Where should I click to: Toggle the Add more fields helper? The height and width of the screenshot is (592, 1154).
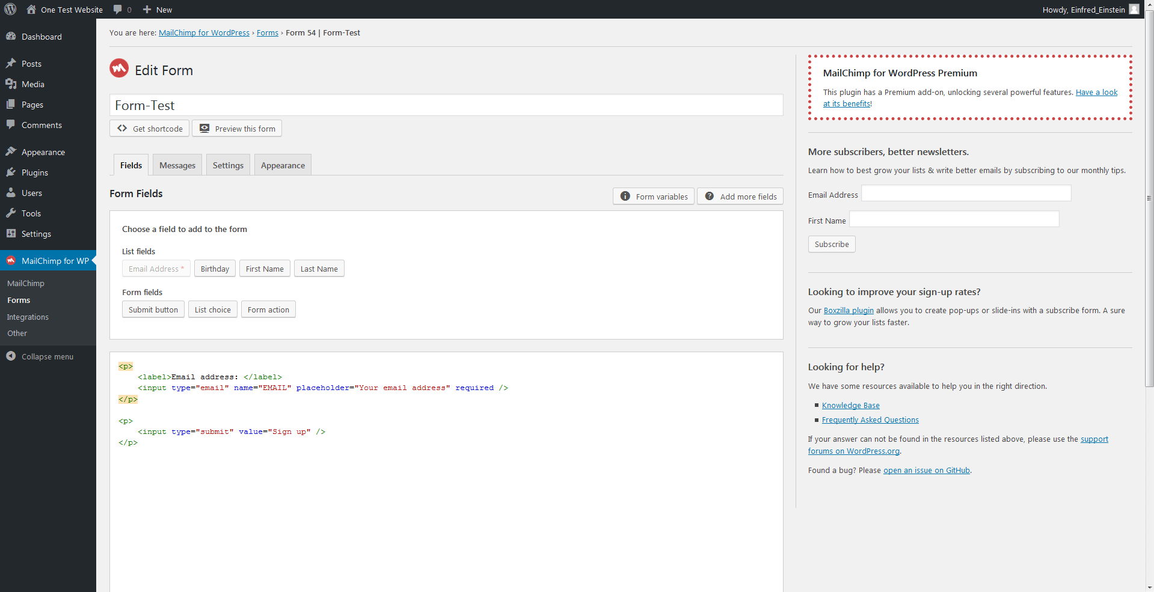click(x=740, y=197)
